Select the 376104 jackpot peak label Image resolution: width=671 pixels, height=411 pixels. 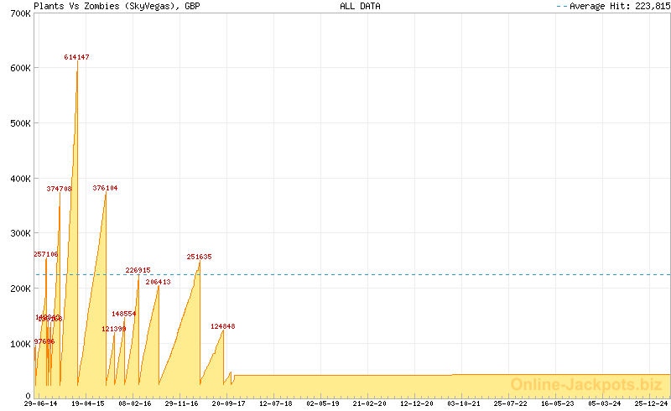(x=105, y=188)
